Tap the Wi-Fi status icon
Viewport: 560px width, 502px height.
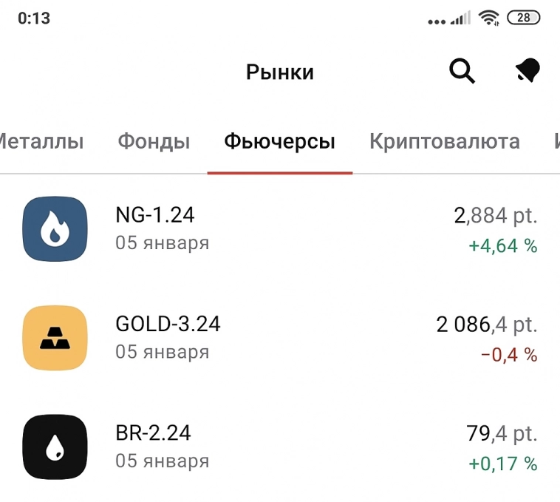pos(488,18)
